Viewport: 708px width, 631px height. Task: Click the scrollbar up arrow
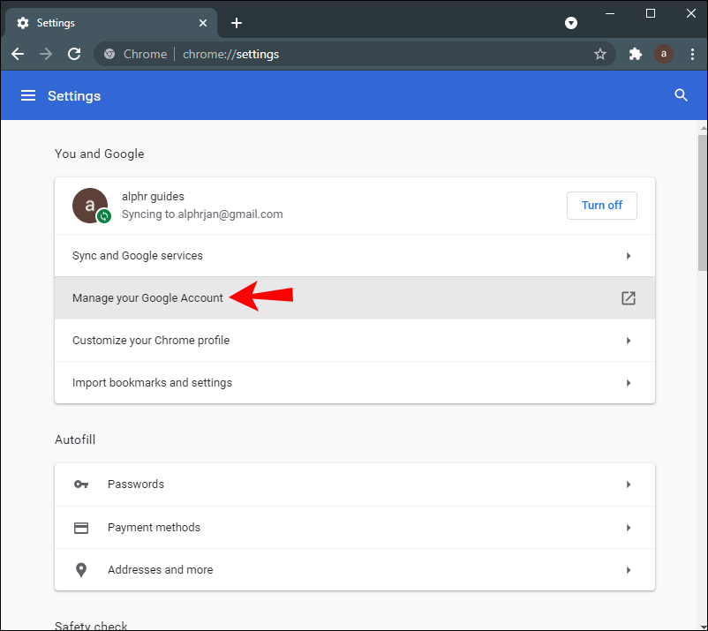703,128
